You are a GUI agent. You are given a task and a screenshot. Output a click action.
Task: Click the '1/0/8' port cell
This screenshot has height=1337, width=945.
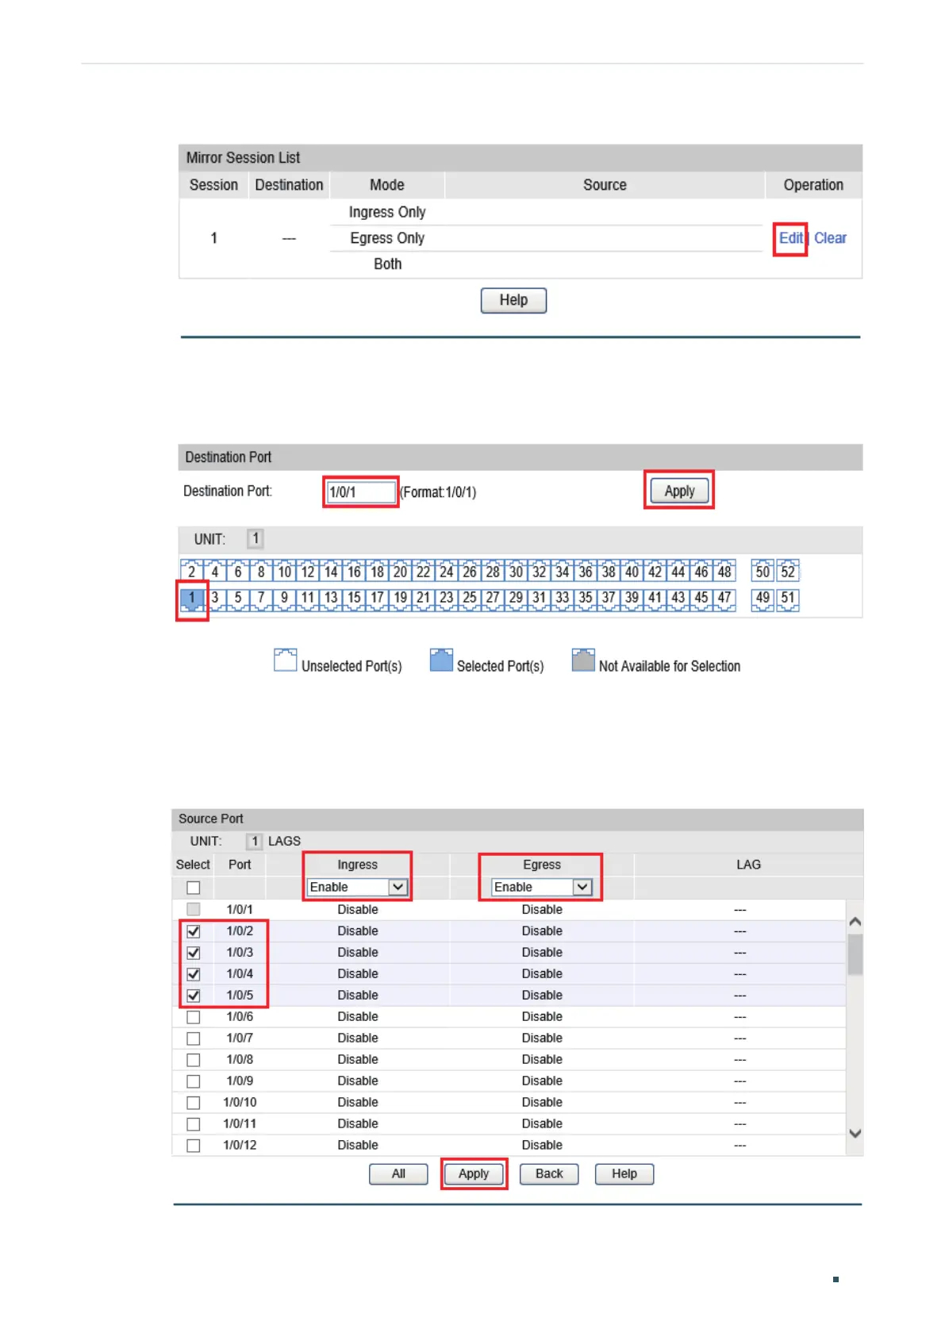(x=240, y=1060)
